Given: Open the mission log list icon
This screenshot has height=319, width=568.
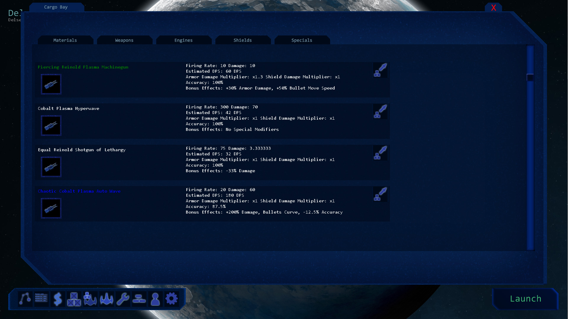Looking at the screenshot, I should 41,299.
